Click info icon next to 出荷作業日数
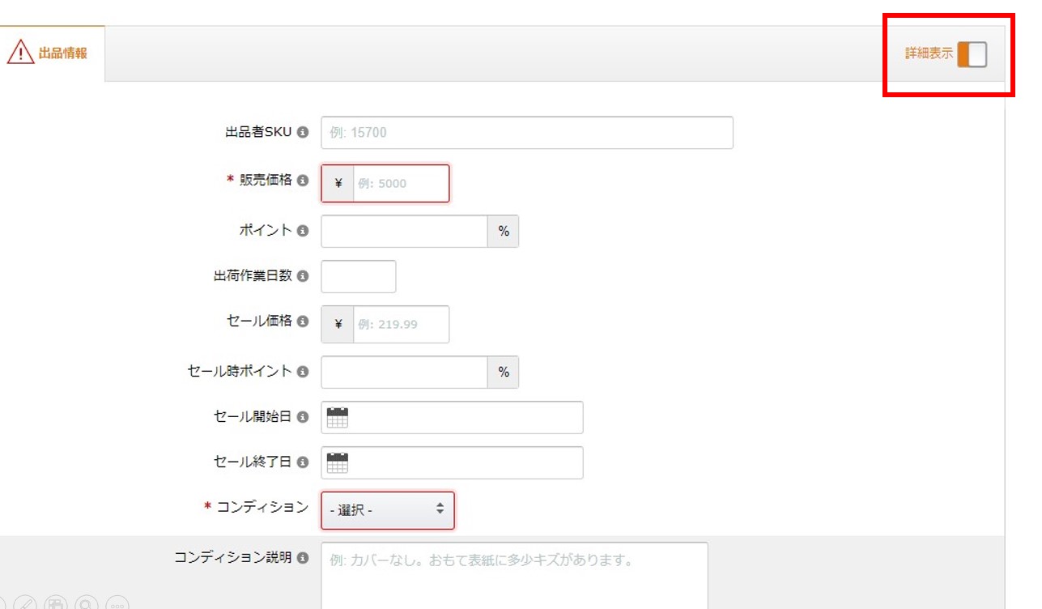The width and height of the screenshot is (1042, 609). click(303, 275)
